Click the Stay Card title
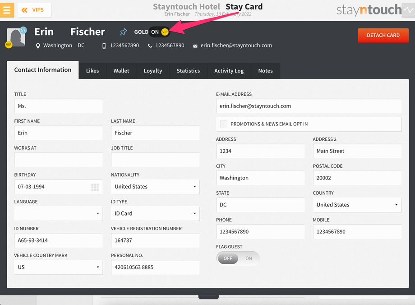This screenshot has height=305, width=415. 244,7
